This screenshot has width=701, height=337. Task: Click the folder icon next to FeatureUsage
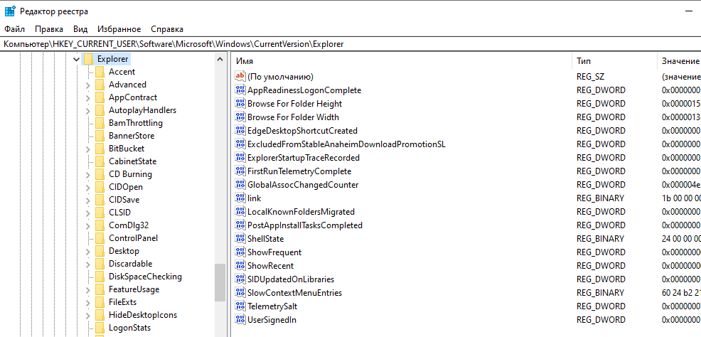[100, 289]
